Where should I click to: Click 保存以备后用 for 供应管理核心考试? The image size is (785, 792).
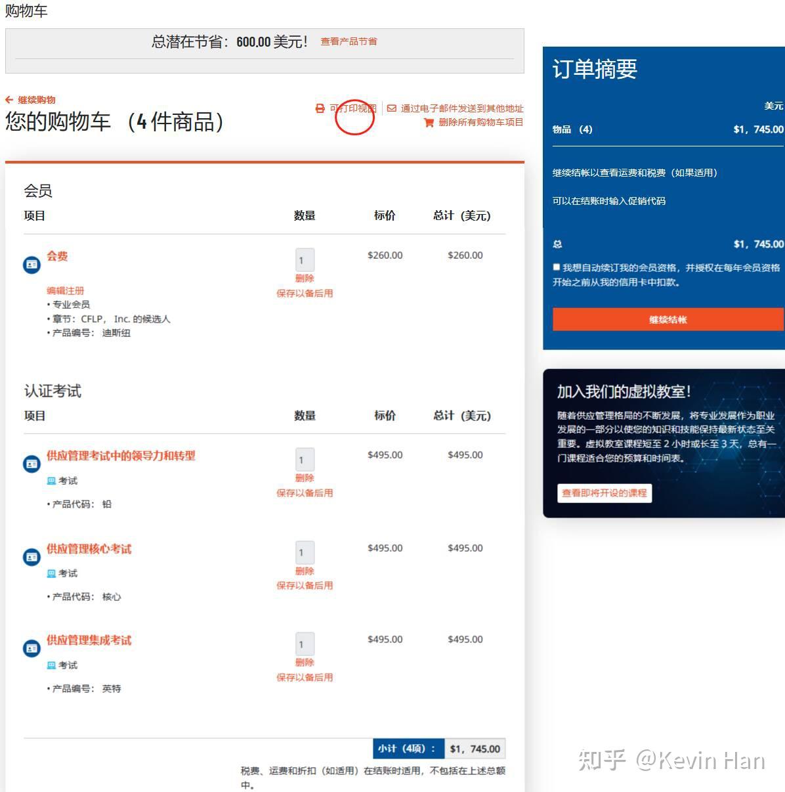pyautogui.click(x=305, y=586)
